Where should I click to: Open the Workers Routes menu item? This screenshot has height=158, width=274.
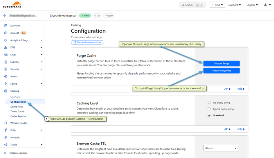(19, 123)
